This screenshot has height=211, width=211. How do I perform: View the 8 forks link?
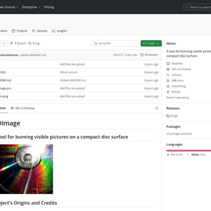pyautogui.click(x=176, y=92)
